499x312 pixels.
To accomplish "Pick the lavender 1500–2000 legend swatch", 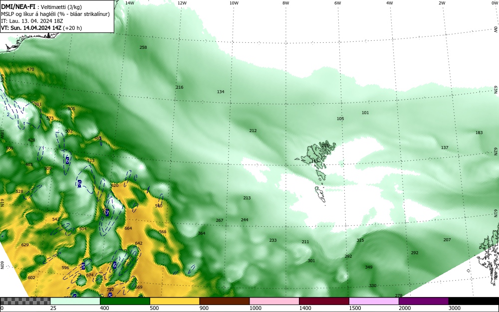I will [x=374, y=301].
